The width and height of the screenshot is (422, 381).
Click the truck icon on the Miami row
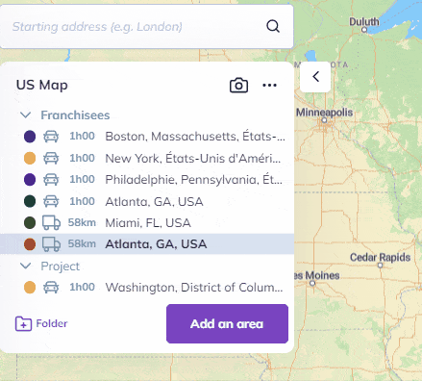click(51, 222)
